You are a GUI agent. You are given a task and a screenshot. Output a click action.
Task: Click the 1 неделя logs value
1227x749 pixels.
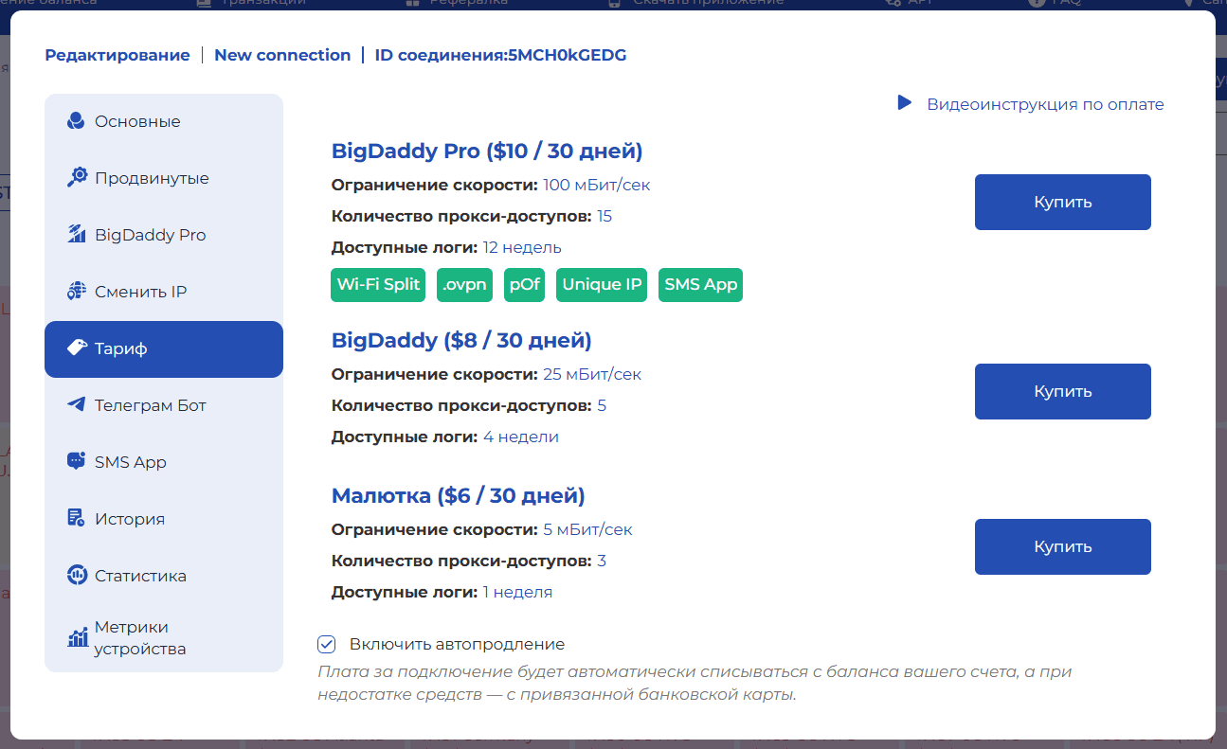pyautogui.click(x=517, y=592)
